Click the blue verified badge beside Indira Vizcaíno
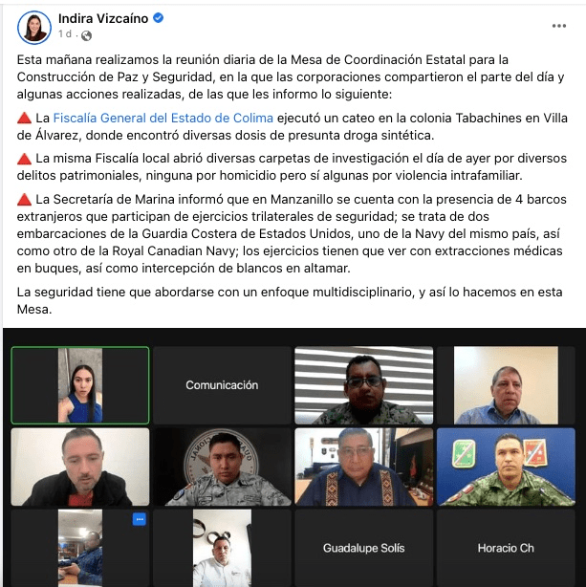The height and width of the screenshot is (587, 586). (x=159, y=17)
